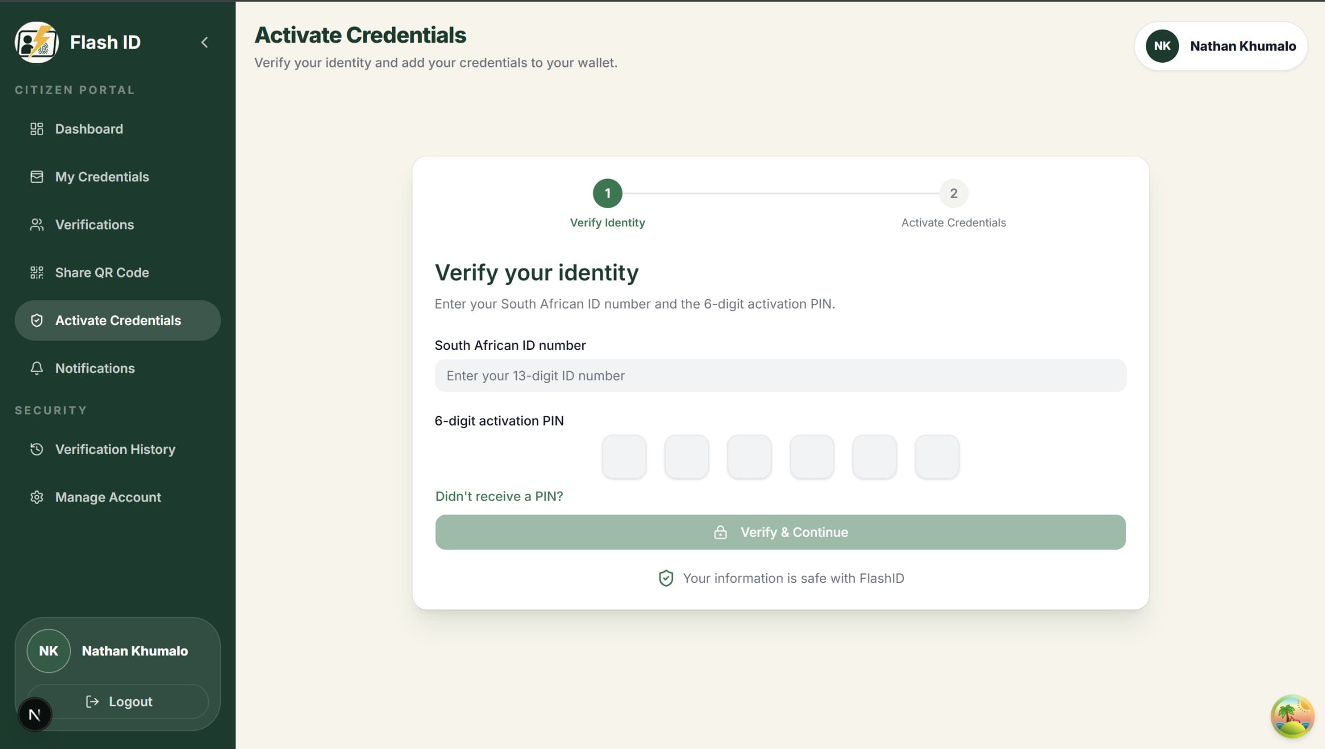1325x749 pixels.
Task: Click the "Verify your identity" heading
Action: tap(537, 273)
